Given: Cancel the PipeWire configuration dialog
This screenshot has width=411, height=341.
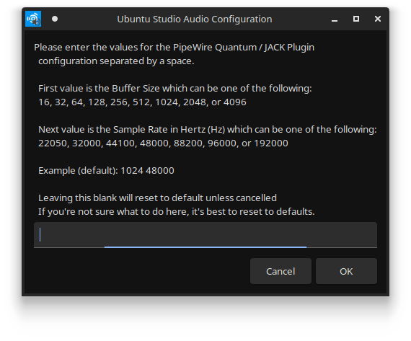Looking at the screenshot, I should pos(280,271).
